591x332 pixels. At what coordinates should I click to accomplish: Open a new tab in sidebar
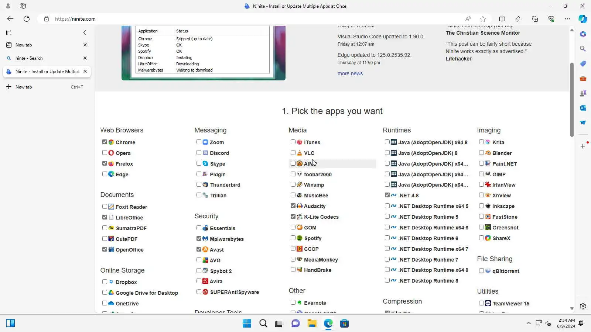pos(47,87)
